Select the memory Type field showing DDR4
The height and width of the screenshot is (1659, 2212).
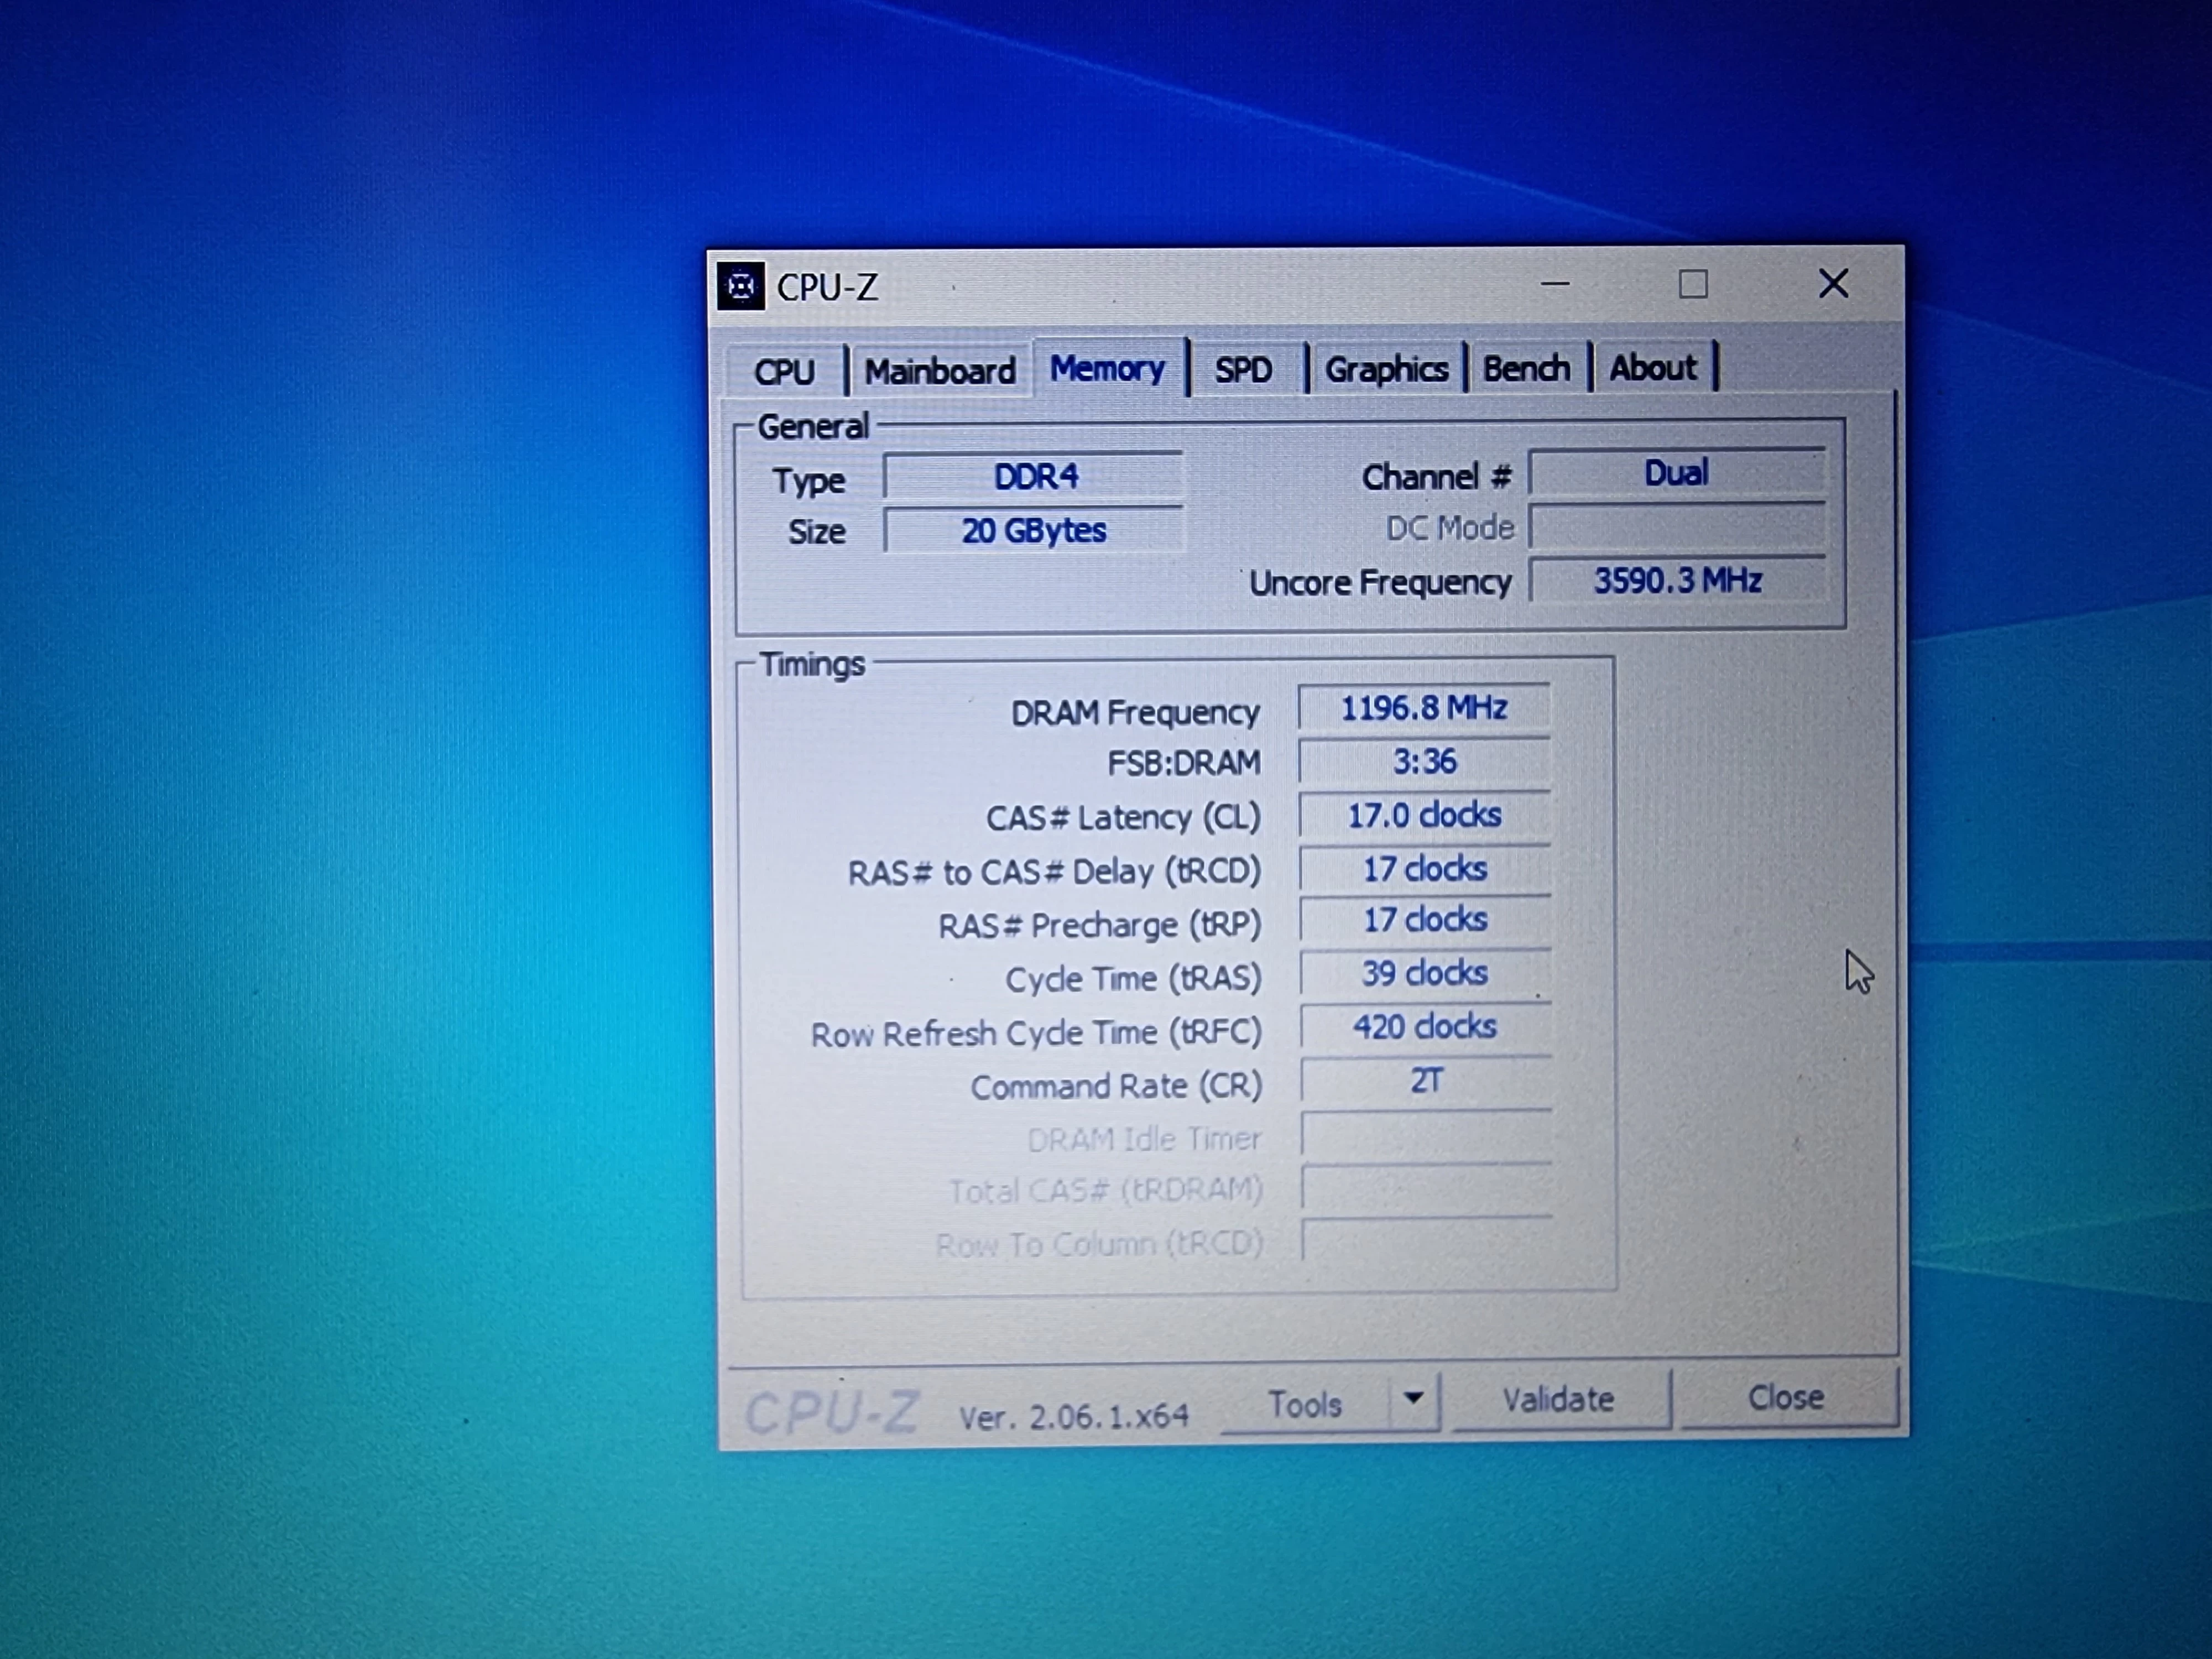coord(1034,477)
